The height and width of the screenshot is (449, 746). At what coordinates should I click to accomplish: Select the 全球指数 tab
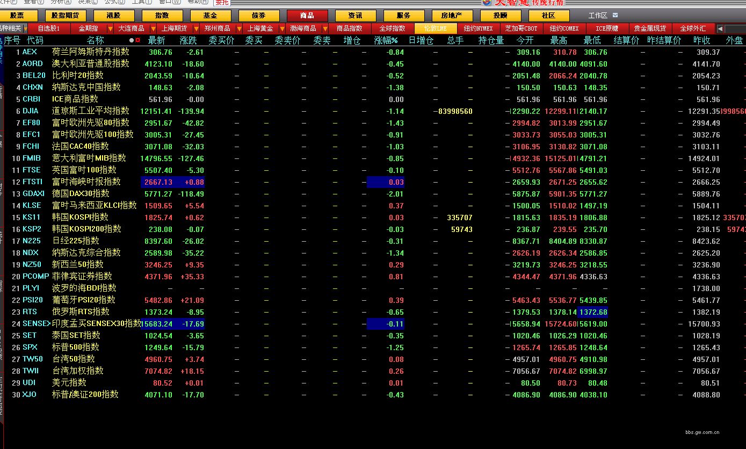click(392, 28)
